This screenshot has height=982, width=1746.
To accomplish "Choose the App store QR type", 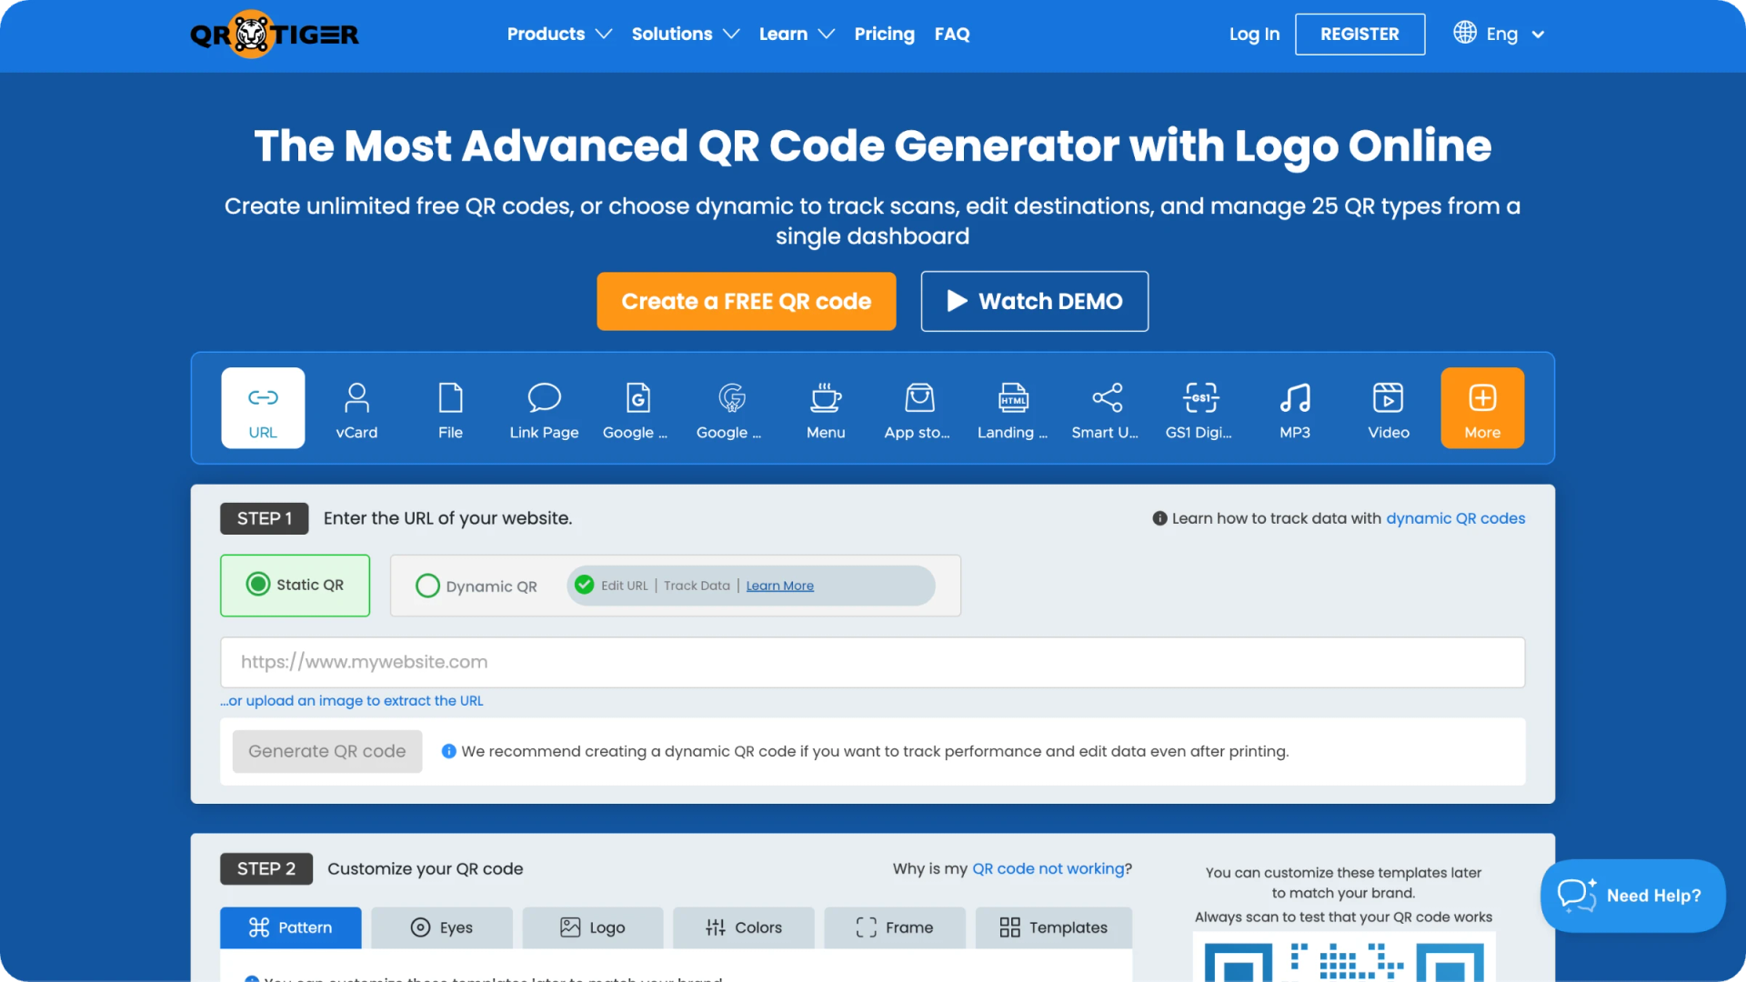I will [x=919, y=408].
